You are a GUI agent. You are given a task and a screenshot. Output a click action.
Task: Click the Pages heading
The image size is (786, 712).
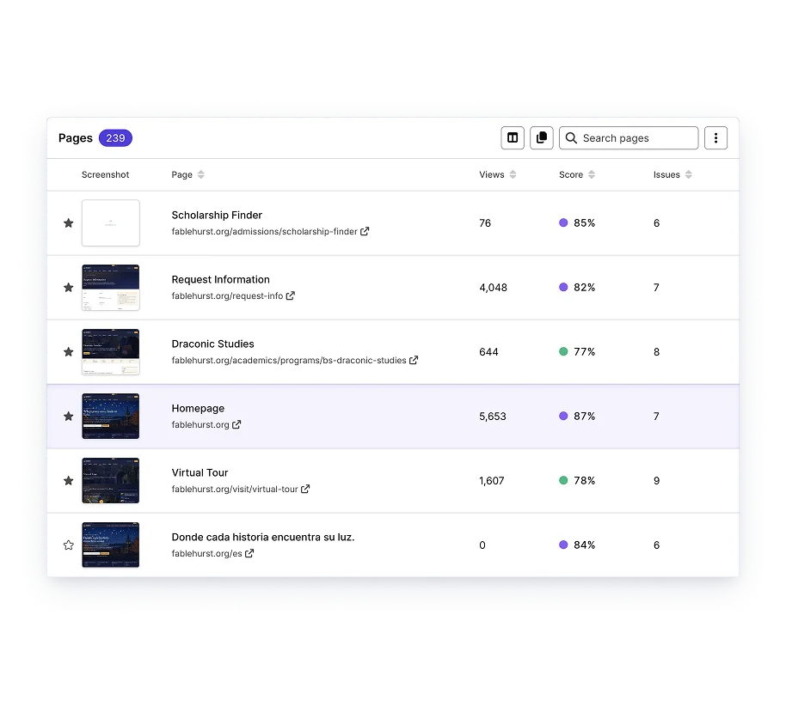tap(75, 138)
